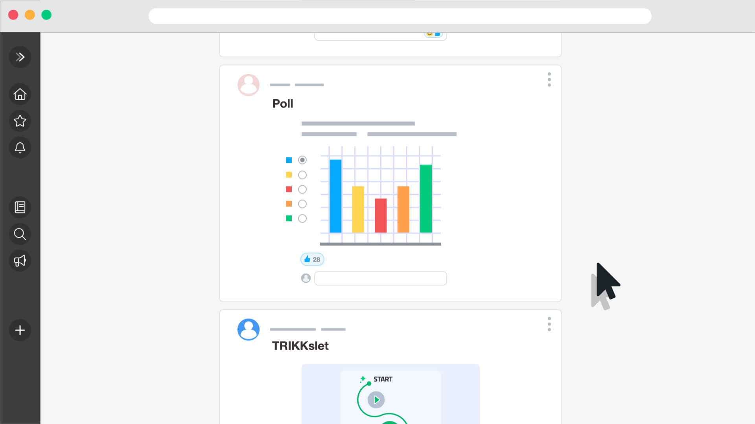755x424 pixels.
Task: Click the yellow legend swatch
Action: pyautogui.click(x=289, y=175)
